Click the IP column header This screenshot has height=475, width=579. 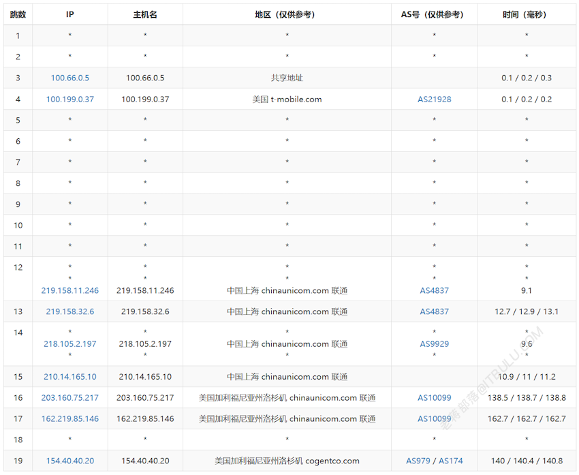(69, 15)
